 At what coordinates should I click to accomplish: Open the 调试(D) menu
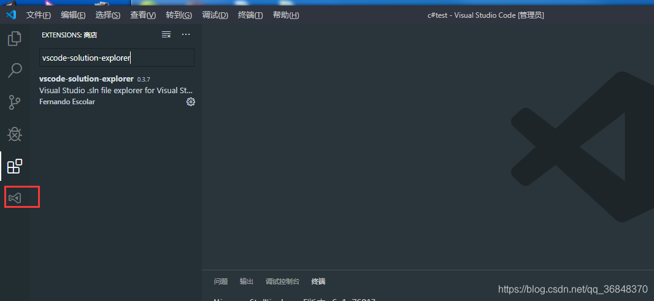(x=215, y=15)
